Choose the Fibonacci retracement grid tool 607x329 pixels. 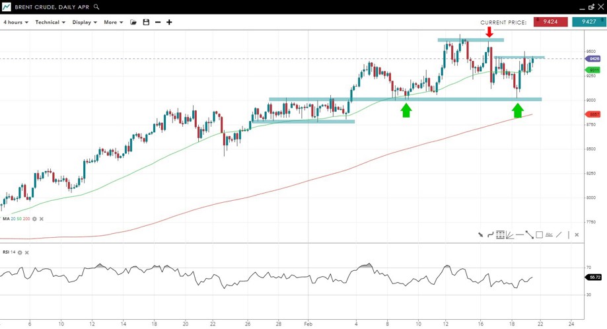tap(500, 235)
